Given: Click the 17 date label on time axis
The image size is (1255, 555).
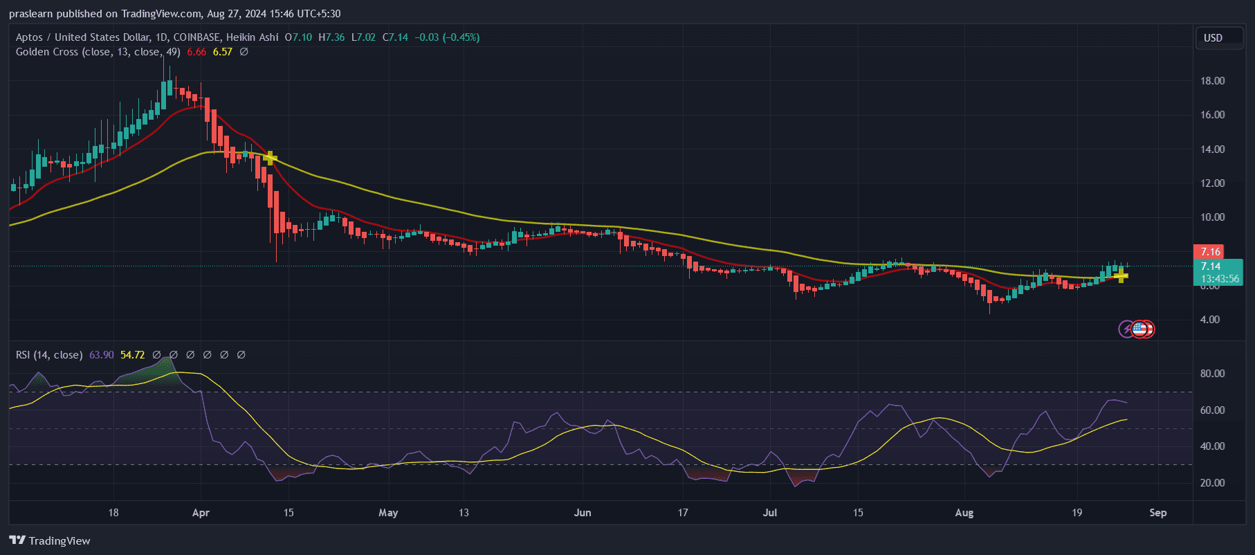Looking at the screenshot, I should 683,513.
